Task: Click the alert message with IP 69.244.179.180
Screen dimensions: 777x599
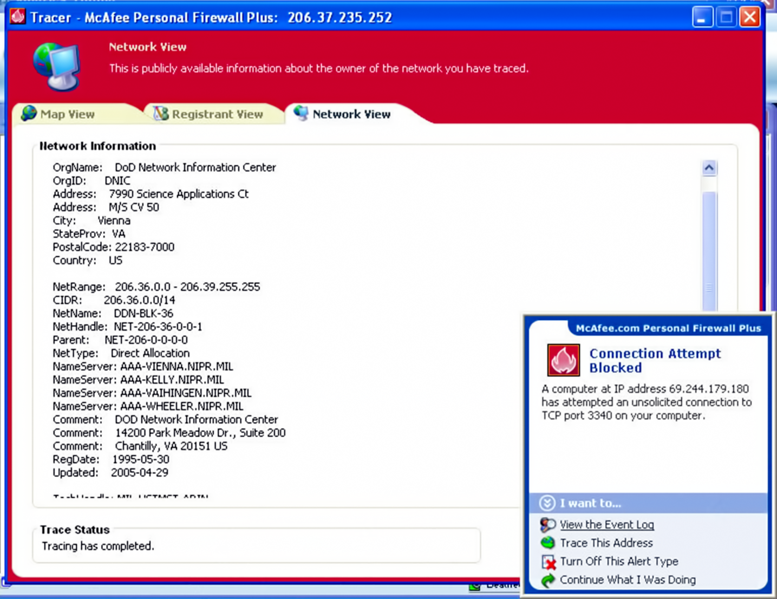Action: [x=647, y=402]
